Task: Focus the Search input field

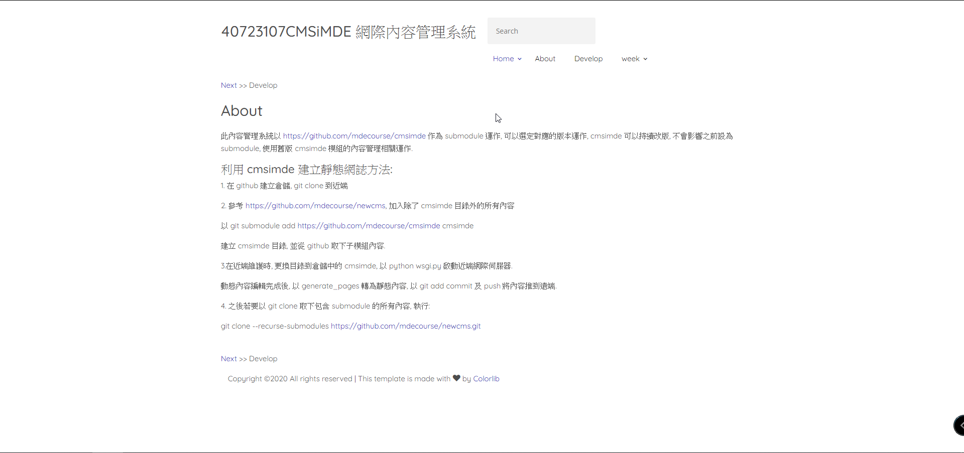Action: click(x=541, y=31)
